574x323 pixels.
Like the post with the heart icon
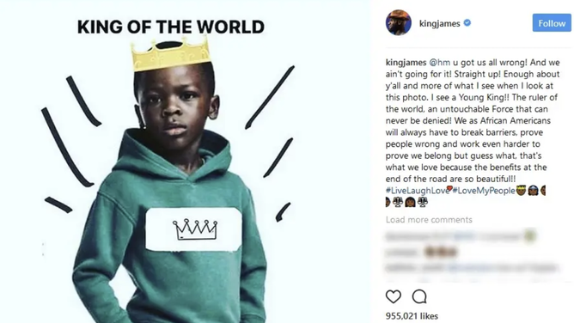(x=394, y=296)
